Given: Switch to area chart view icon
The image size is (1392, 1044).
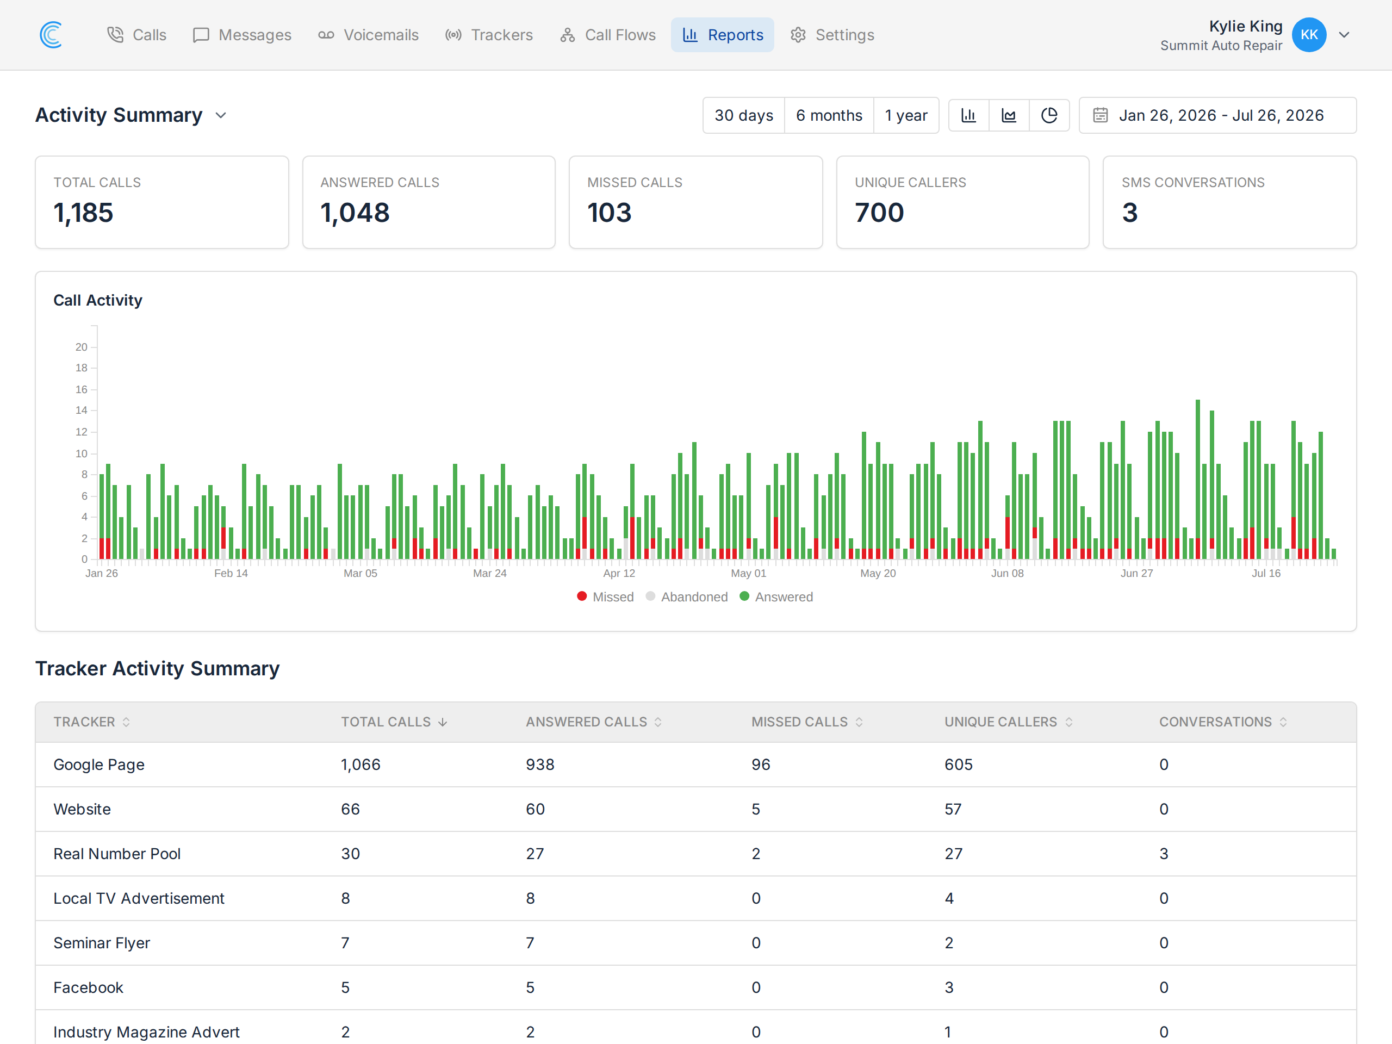Looking at the screenshot, I should pos(1009,115).
